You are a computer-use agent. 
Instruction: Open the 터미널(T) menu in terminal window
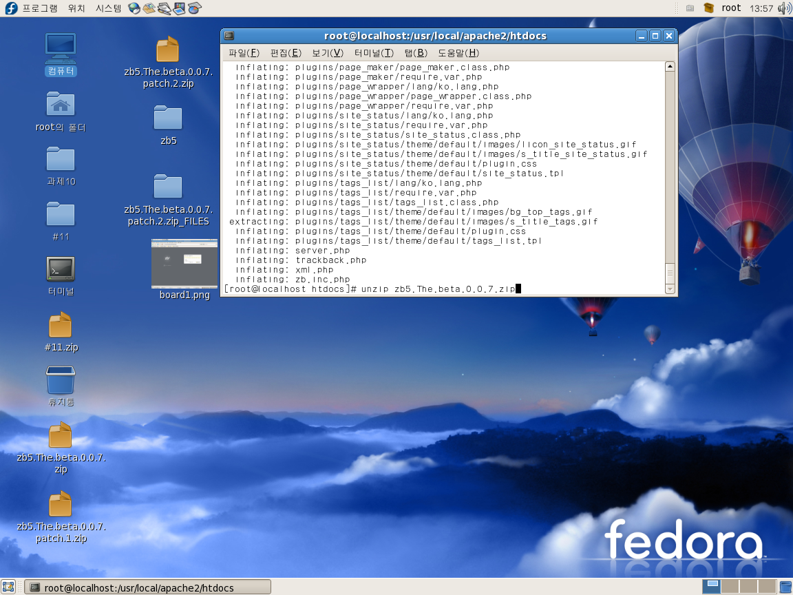(x=374, y=53)
